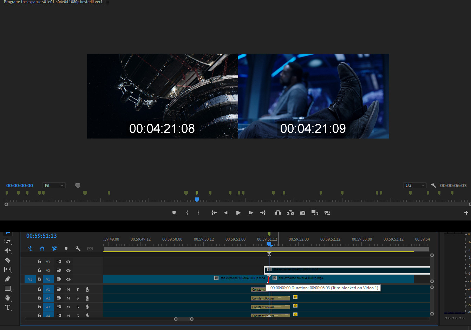
Task: Click the timeline timecode 00:59:51:13
Action: 41,236
